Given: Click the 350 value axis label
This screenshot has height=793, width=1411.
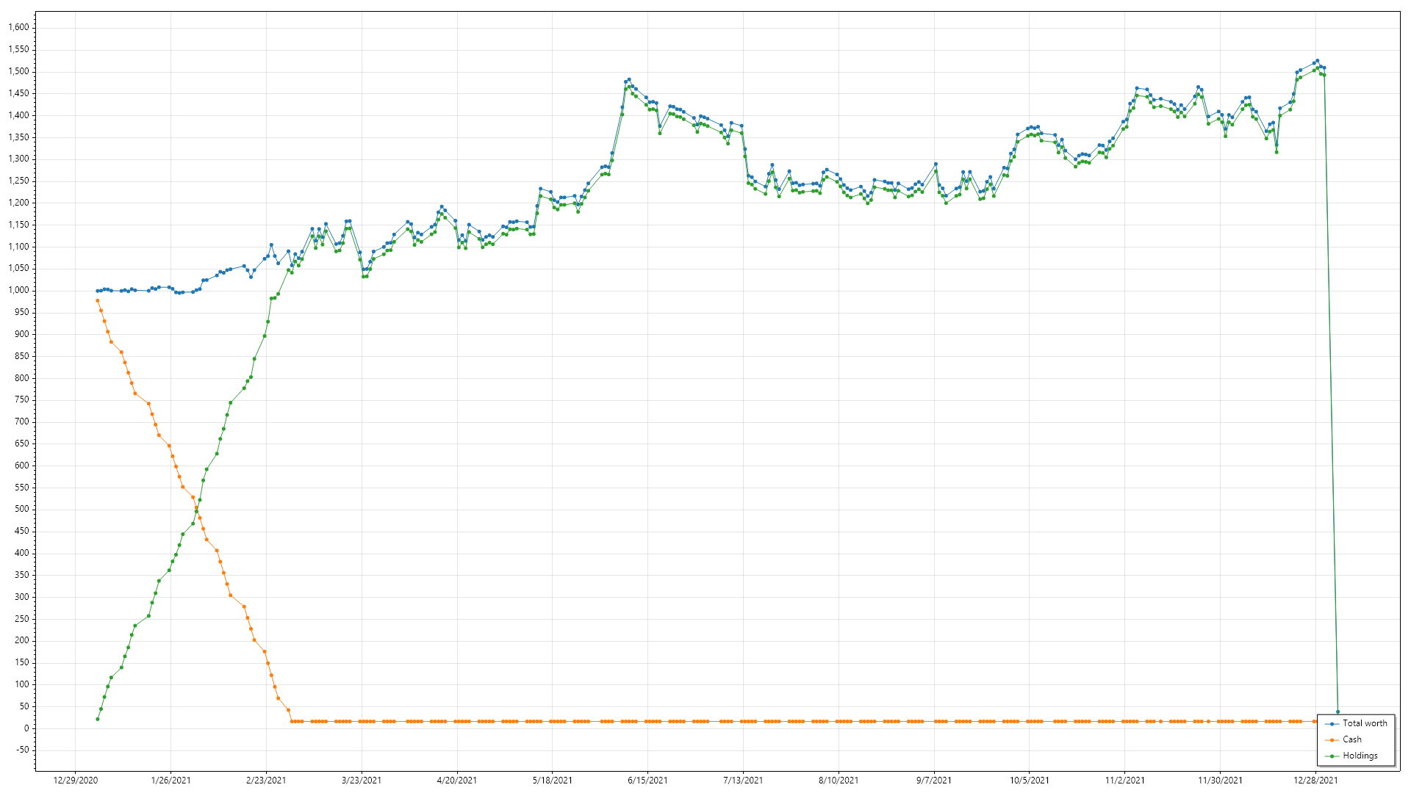Looking at the screenshot, I should click(22, 575).
